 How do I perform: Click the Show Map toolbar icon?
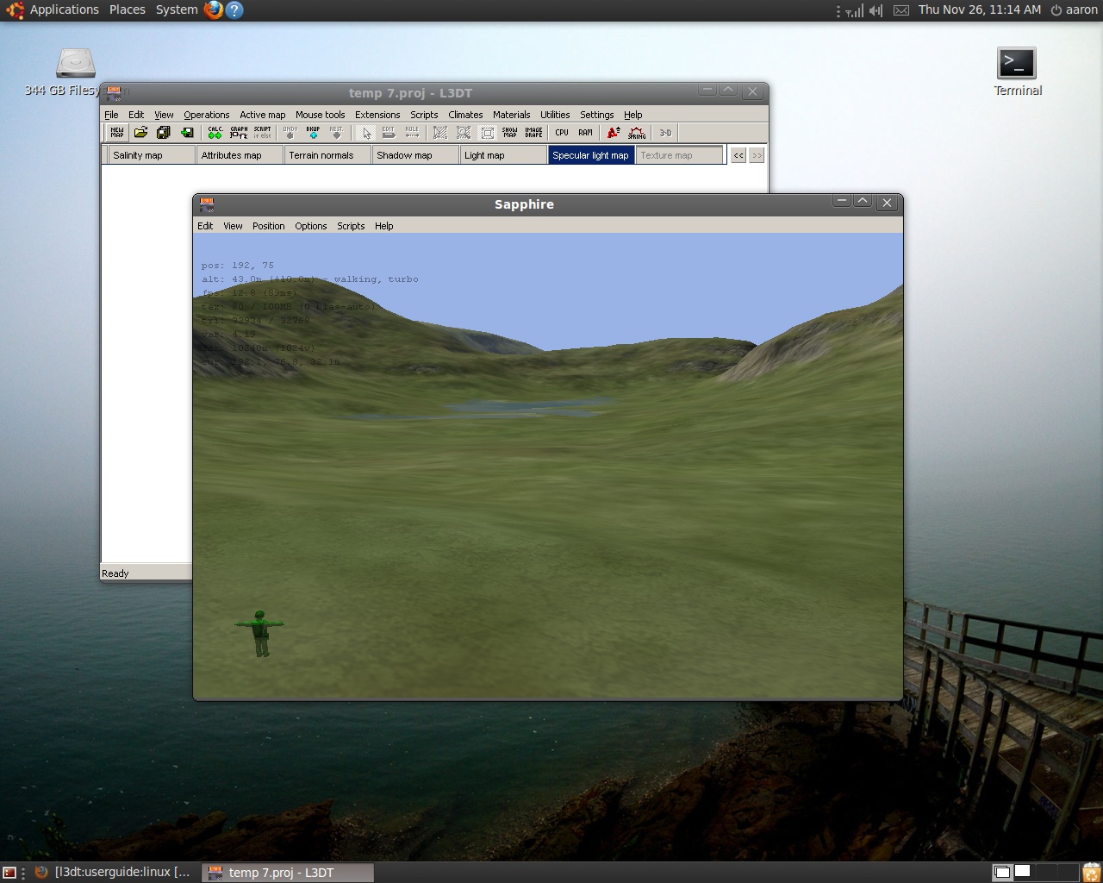(509, 133)
